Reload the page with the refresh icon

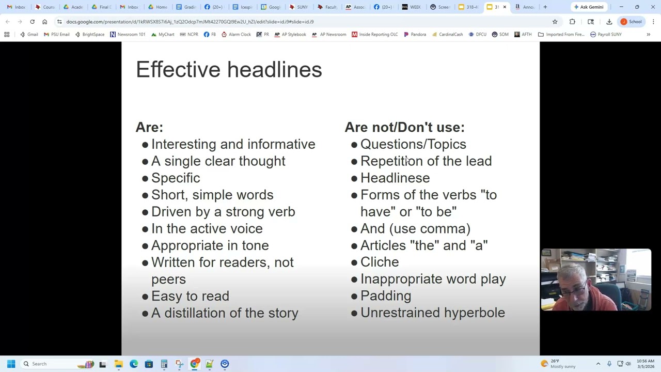pyautogui.click(x=32, y=22)
